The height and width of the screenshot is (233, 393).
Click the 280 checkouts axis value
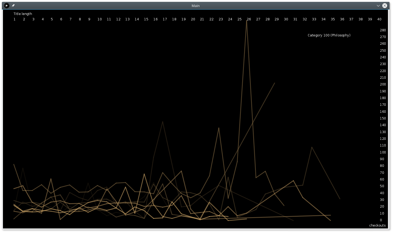[383, 30]
